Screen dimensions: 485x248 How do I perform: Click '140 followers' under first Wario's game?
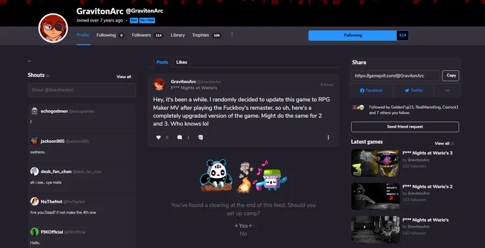click(414, 233)
